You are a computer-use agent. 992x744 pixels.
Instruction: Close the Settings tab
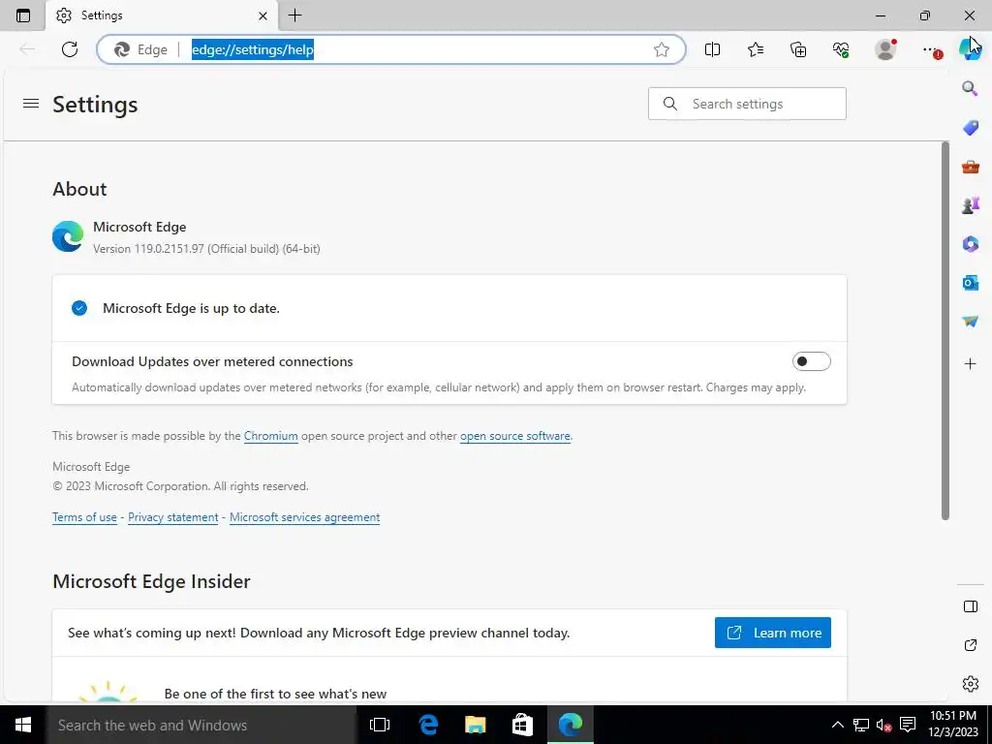click(x=263, y=15)
